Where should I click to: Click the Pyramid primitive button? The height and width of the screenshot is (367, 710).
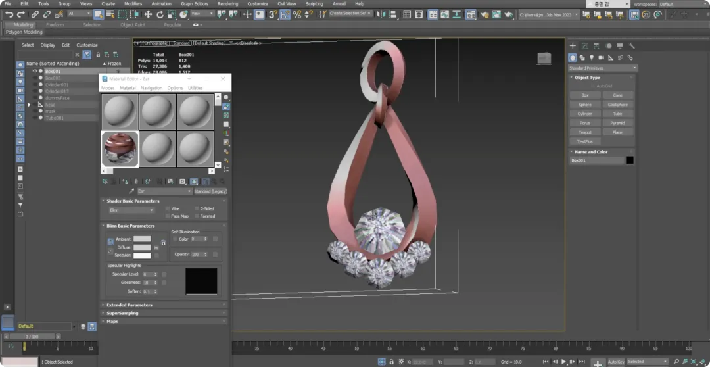617,123
